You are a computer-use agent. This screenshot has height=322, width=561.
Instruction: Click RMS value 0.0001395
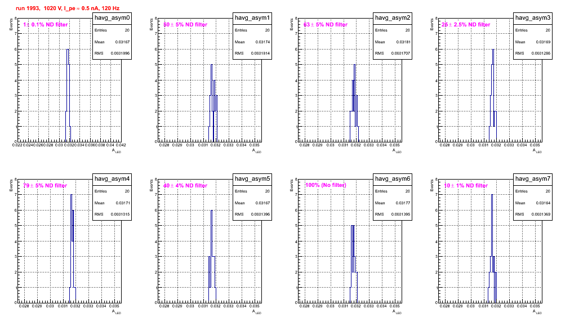click(x=400, y=214)
